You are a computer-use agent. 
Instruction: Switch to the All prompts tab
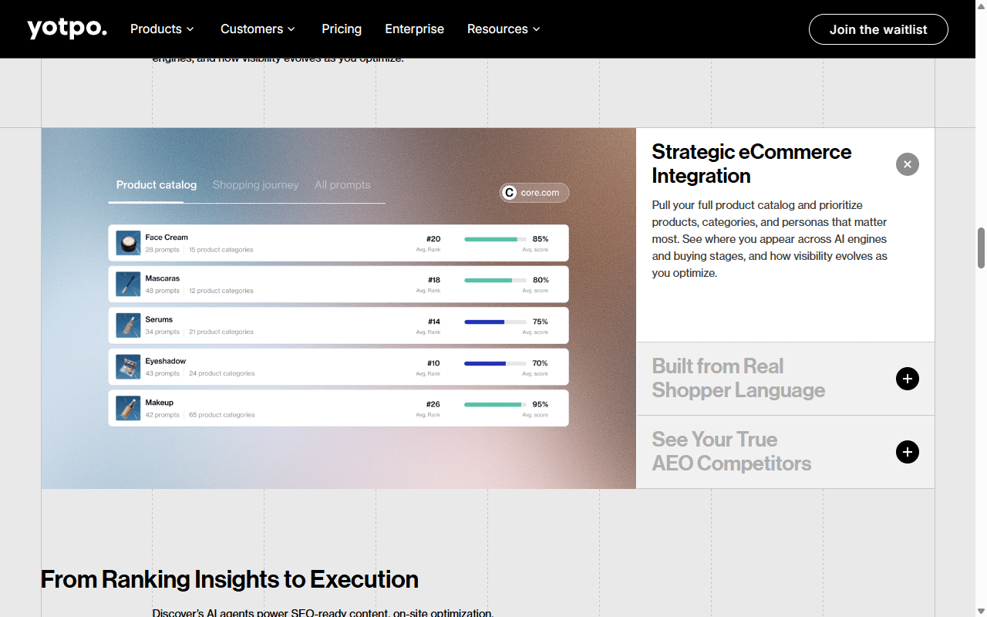coord(342,185)
